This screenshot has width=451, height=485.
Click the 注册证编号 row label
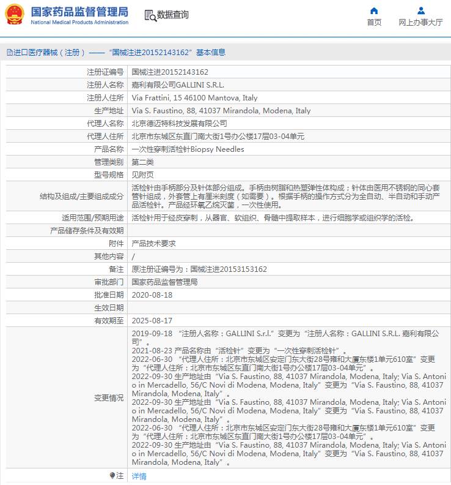(105, 72)
